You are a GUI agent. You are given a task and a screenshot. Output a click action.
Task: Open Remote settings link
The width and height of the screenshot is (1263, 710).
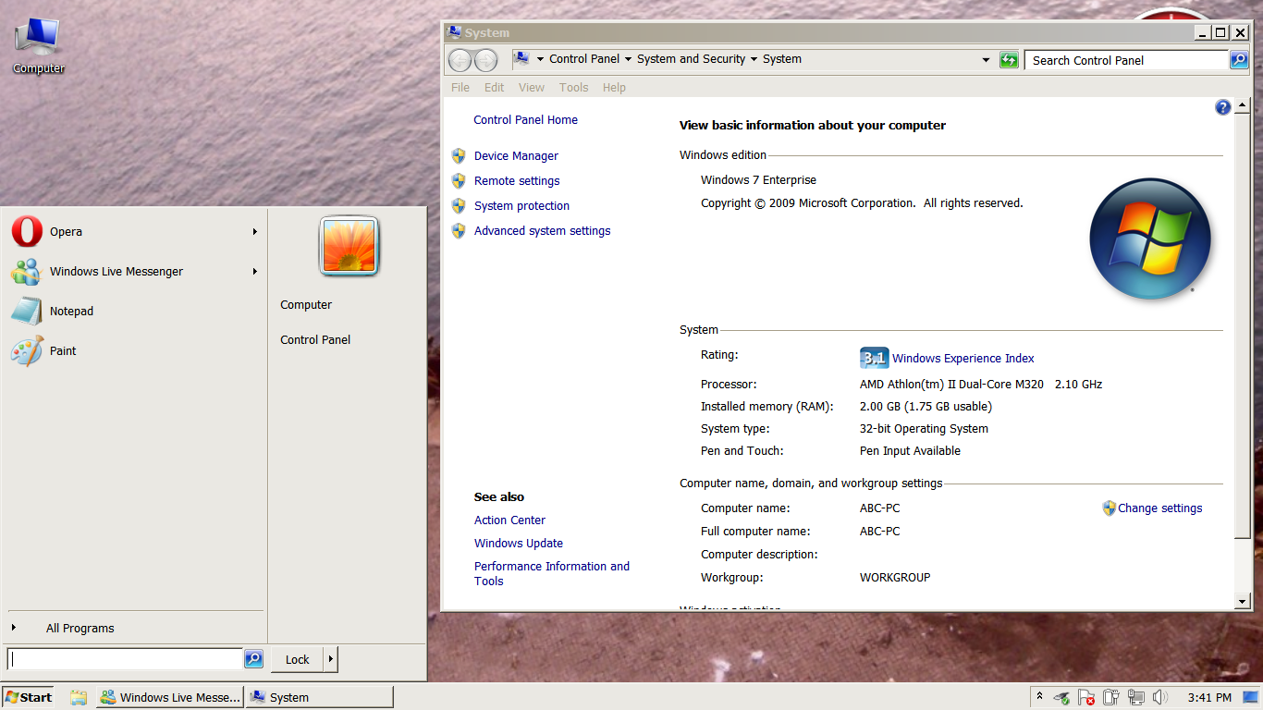pos(517,181)
